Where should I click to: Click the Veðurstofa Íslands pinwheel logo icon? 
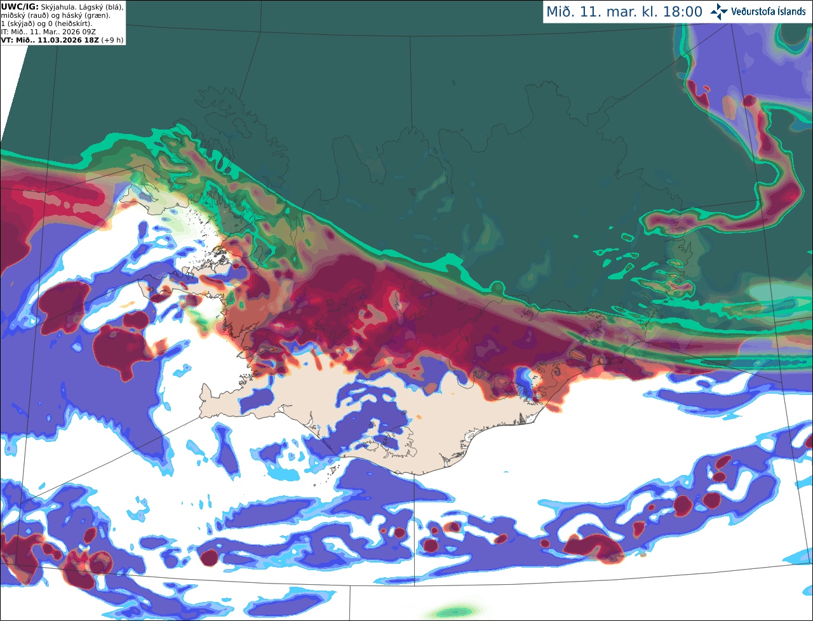tap(720, 11)
